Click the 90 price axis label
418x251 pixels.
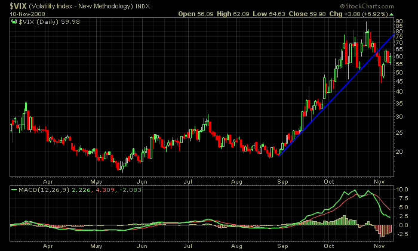(x=399, y=21)
